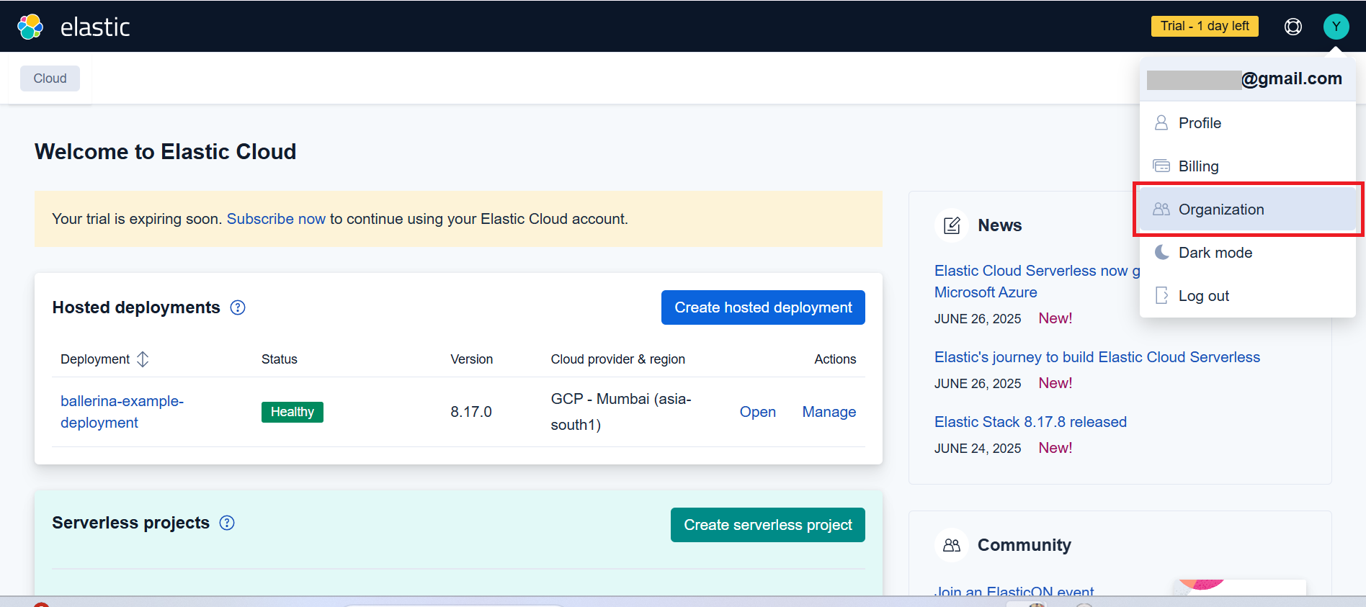Click the user avatar Y icon
Viewport: 1366px width, 607px height.
(1336, 27)
